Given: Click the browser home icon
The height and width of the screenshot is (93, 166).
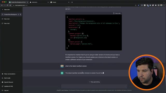Looking at the screenshot, I should (10, 5).
